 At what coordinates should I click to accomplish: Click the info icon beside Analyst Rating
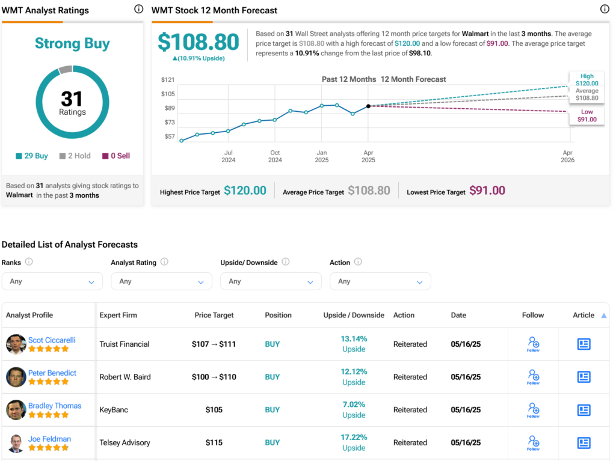point(165,261)
